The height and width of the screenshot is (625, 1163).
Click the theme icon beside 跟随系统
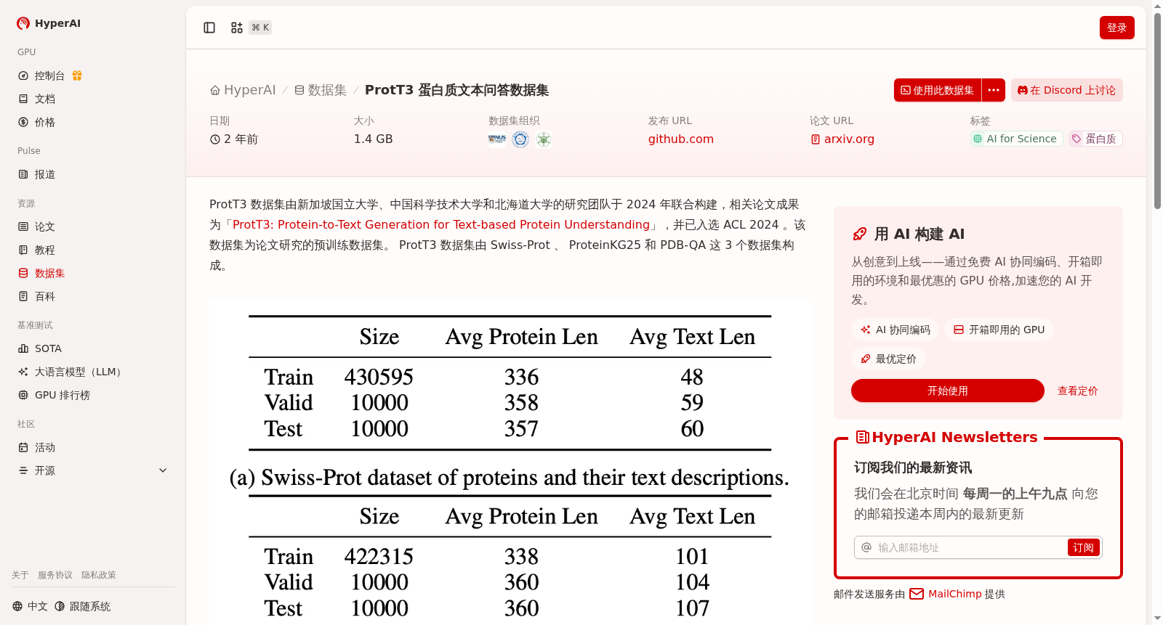(60, 606)
